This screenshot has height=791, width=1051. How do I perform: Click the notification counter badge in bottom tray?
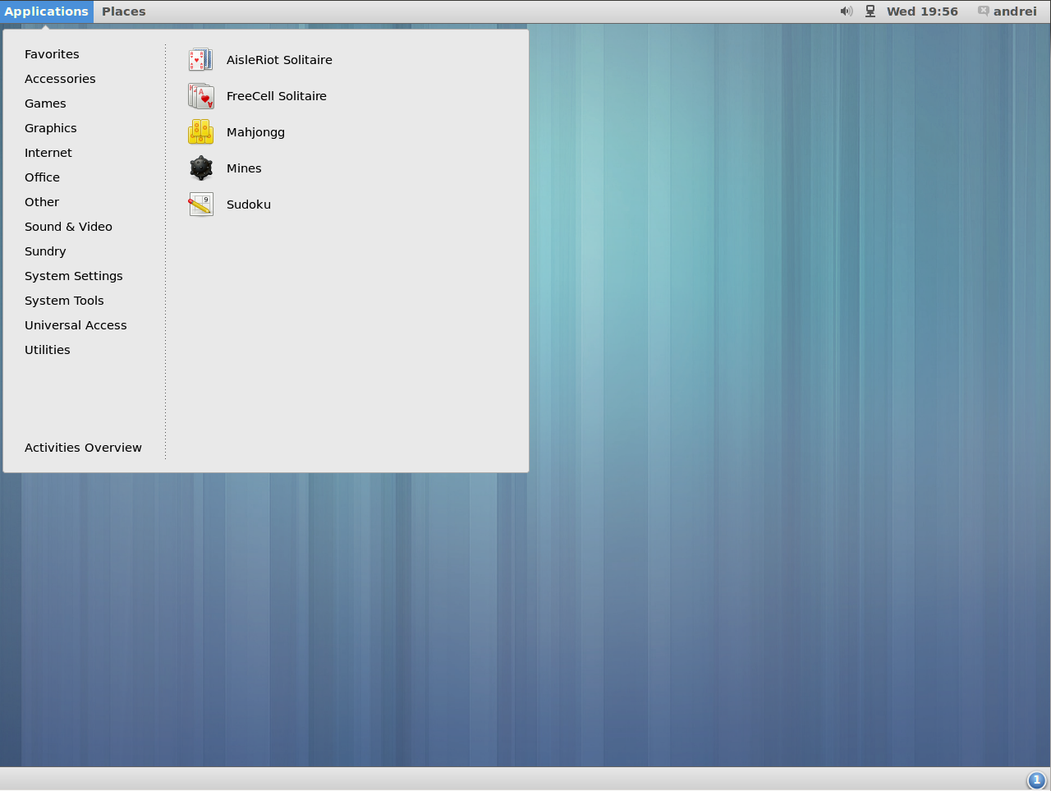coord(1036,780)
